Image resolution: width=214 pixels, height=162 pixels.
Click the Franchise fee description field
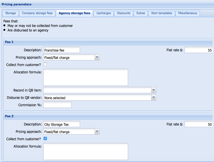61,50
